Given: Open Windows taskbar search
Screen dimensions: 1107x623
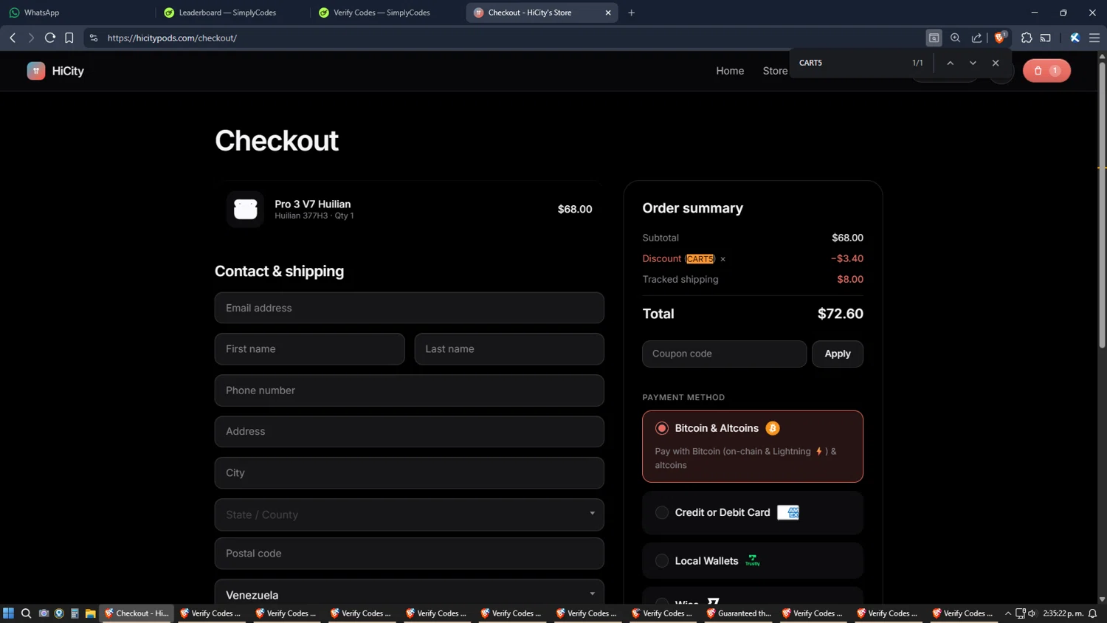Looking at the screenshot, I should point(26,613).
